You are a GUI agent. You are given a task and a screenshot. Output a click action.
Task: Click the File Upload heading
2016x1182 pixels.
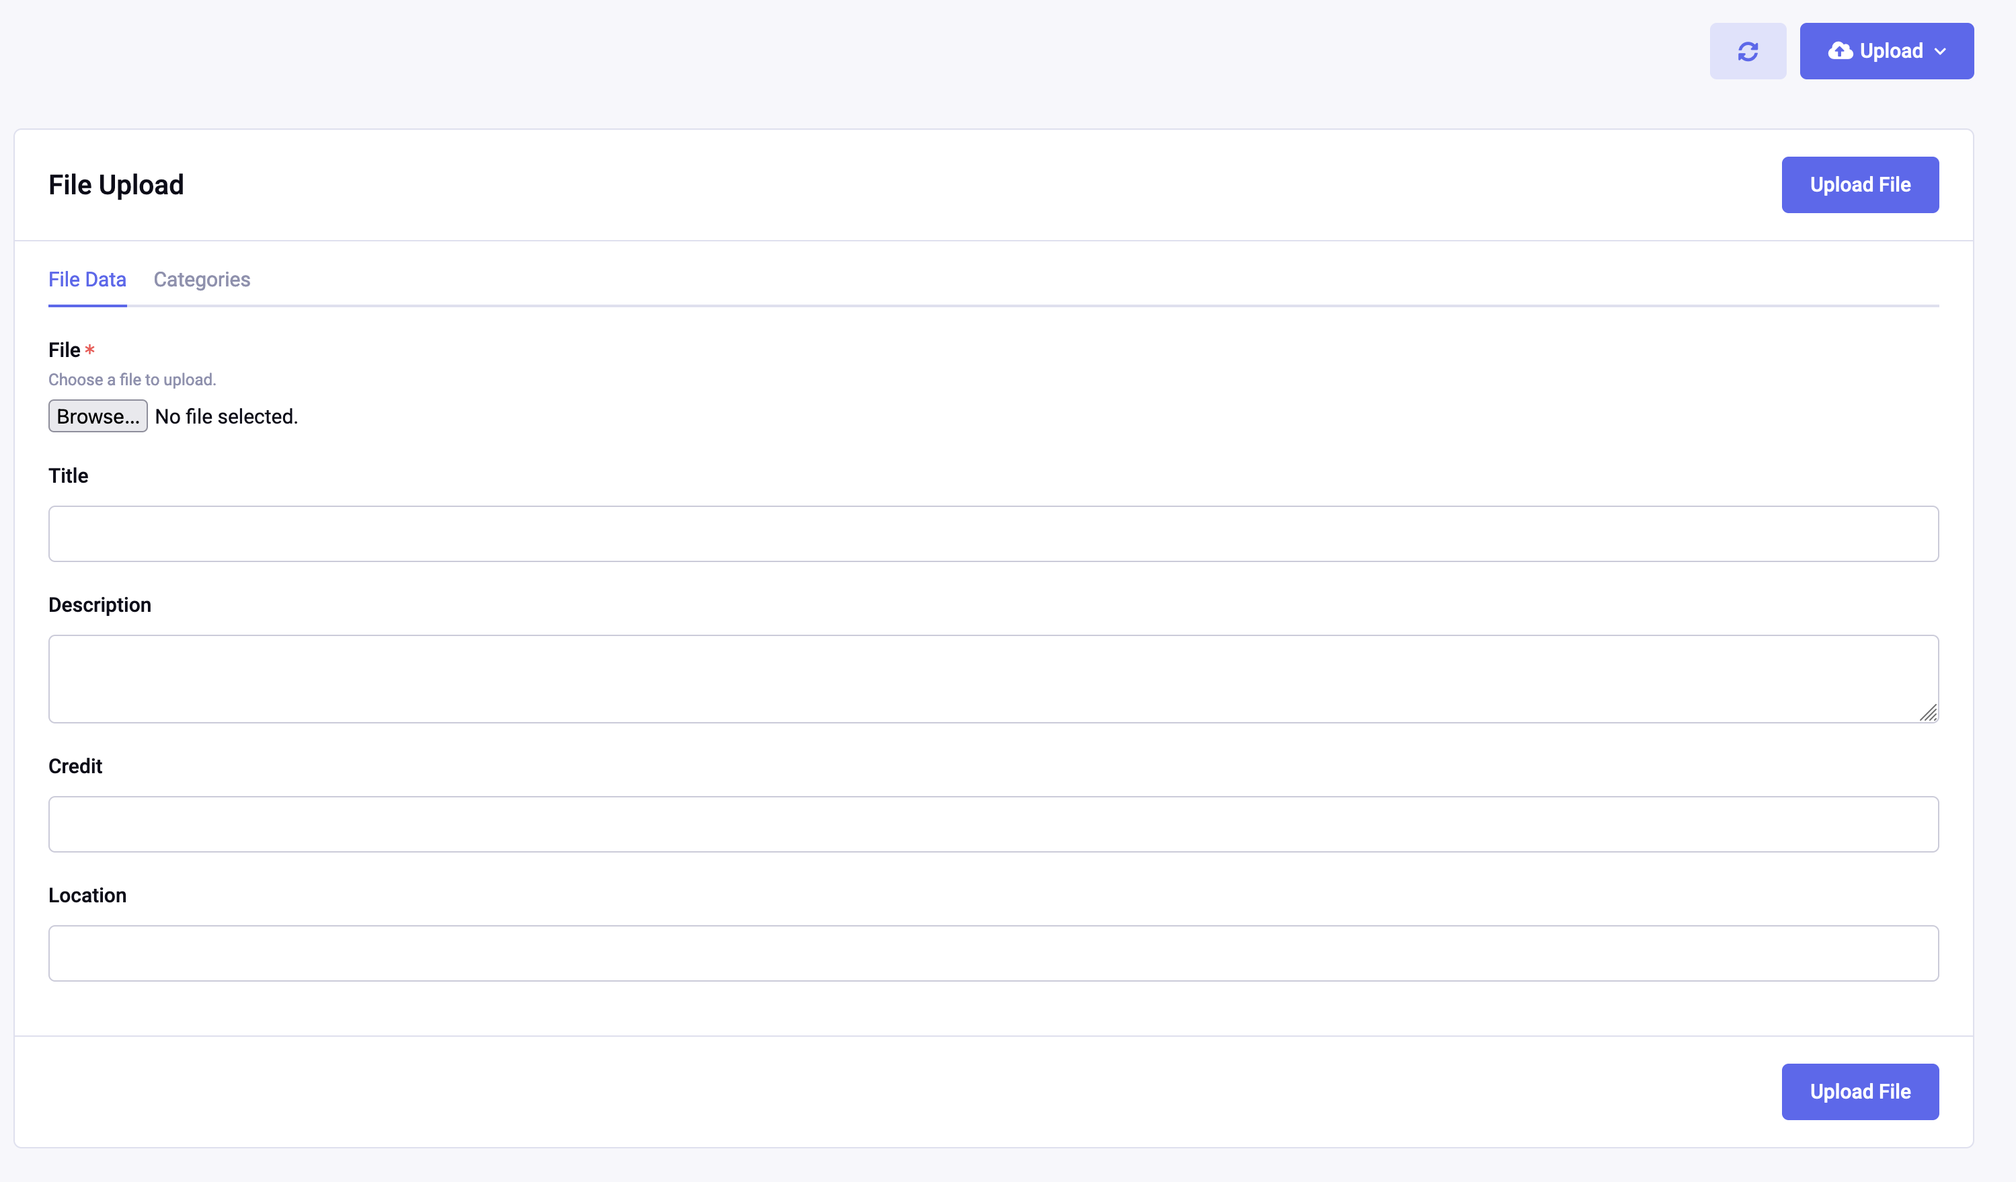[116, 184]
